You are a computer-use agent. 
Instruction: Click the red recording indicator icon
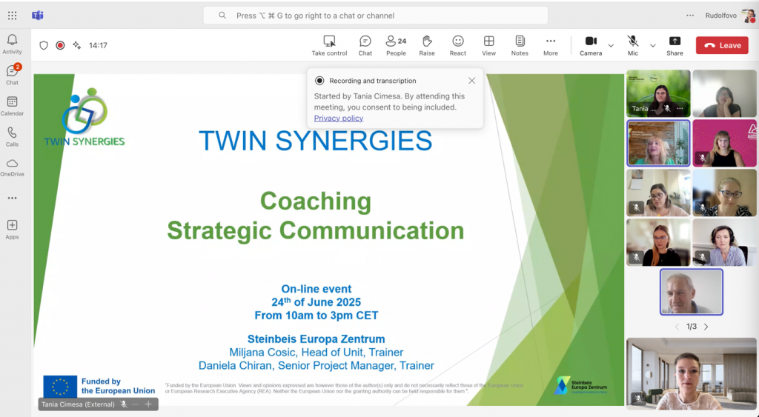pos(60,45)
